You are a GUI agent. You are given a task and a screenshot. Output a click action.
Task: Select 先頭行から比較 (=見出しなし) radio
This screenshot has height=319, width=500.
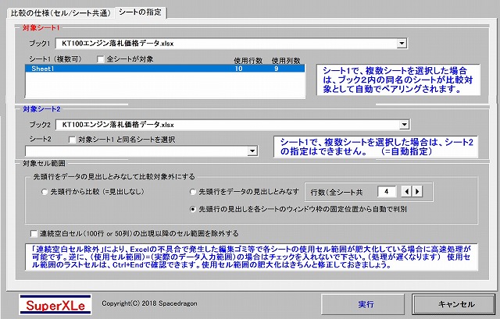pos(45,192)
